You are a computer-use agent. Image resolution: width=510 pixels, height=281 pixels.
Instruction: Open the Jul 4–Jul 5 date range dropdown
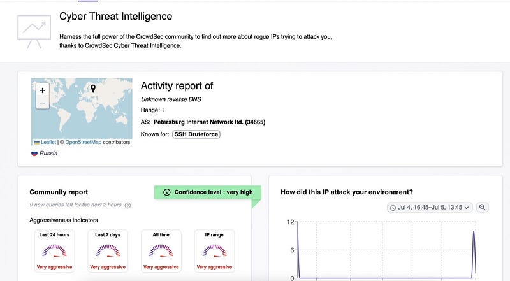tap(429, 208)
